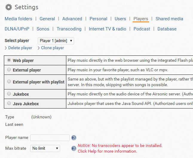Open the Shared media tab
Viewport: 193px width, 158px height.
point(169,19)
